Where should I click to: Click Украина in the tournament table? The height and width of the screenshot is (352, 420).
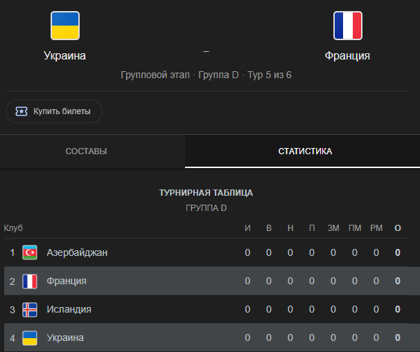65,337
